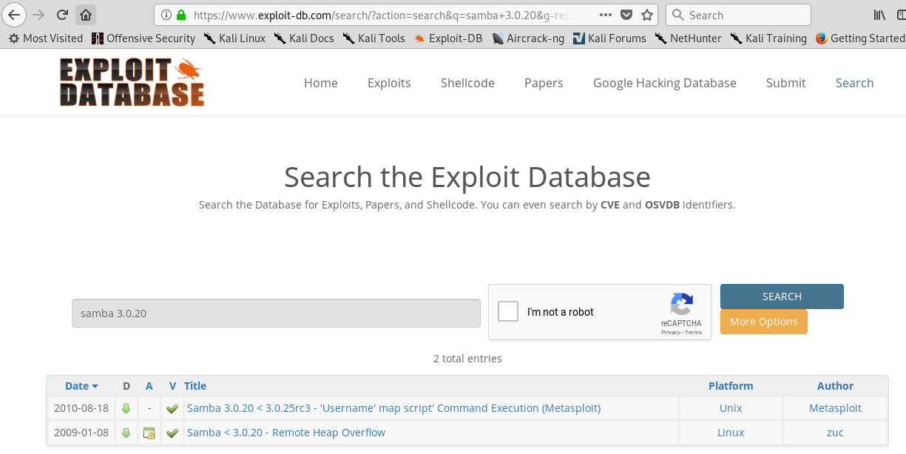
Task: Open Kali Tools bookmark
Action: tap(374, 38)
